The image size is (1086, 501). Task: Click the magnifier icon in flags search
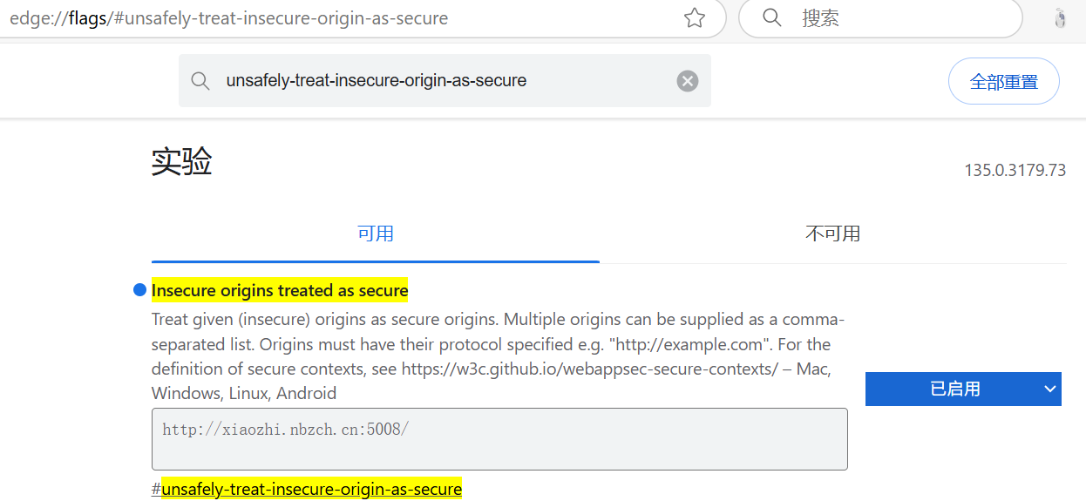click(200, 81)
